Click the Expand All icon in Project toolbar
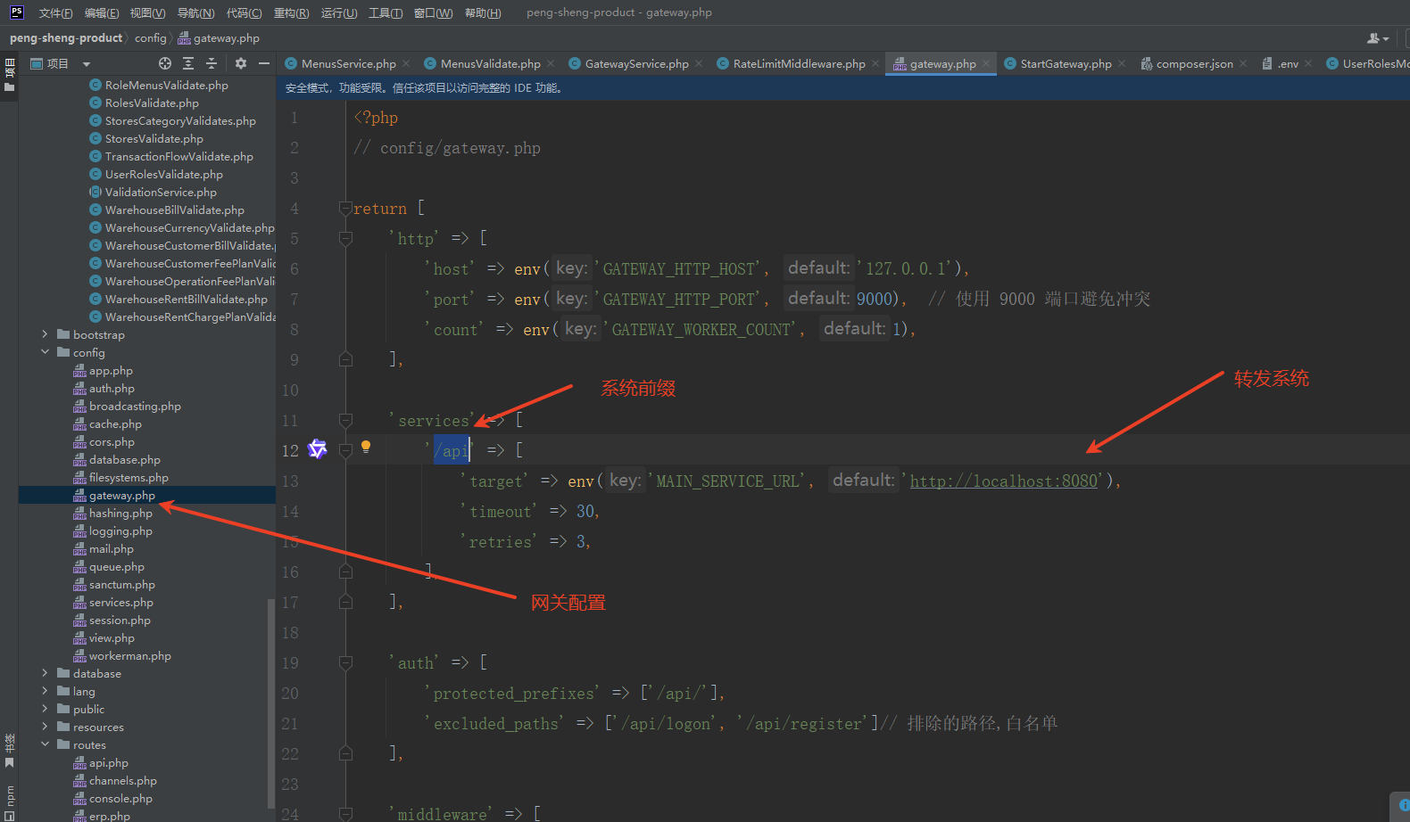Image resolution: width=1410 pixels, height=822 pixels. pos(188,63)
